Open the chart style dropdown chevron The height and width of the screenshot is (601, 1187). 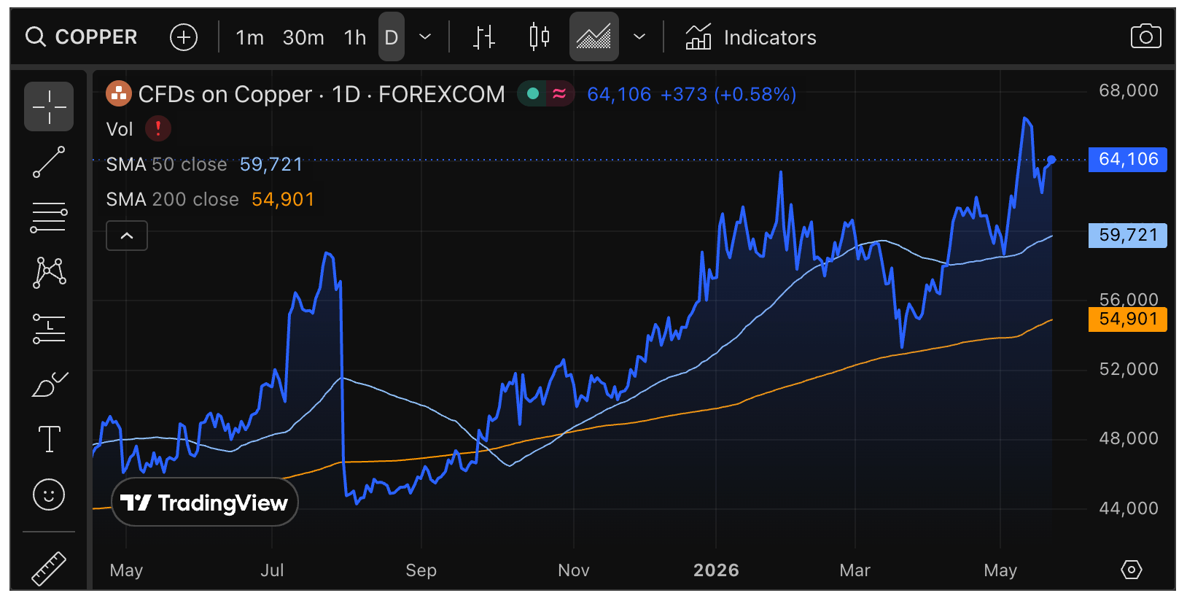point(639,36)
